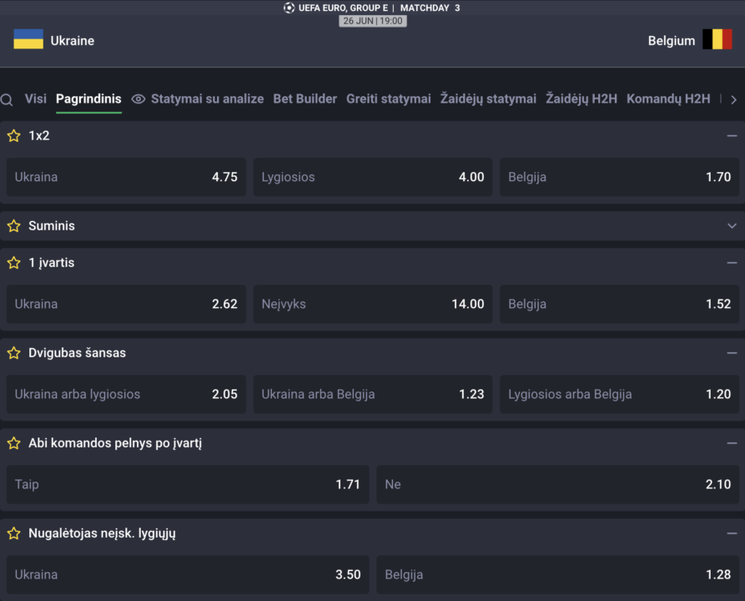Click the Belgium team name
The height and width of the screenshot is (601, 745).
point(672,41)
